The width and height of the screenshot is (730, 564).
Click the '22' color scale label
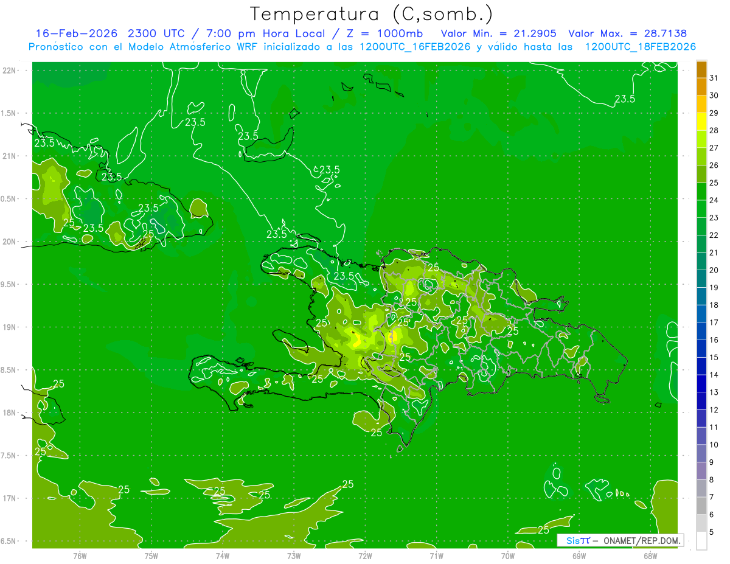pyautogui.click(x=714, y=235)
